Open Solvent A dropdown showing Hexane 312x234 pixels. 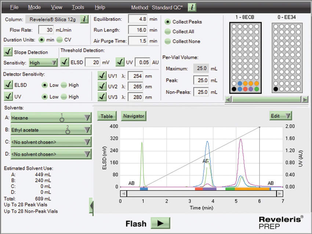(x=51, y=118)
